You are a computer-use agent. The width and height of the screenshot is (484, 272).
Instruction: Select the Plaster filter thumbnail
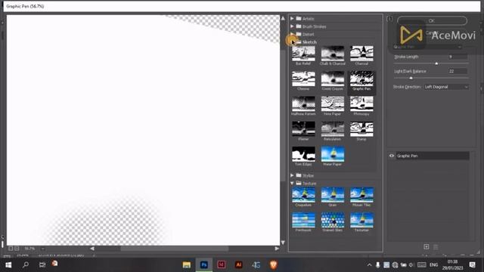click(x=303, y=129)
